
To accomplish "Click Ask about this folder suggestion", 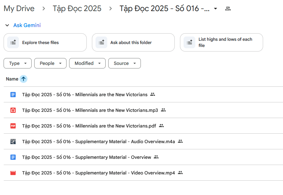I will tap(133, 42).
